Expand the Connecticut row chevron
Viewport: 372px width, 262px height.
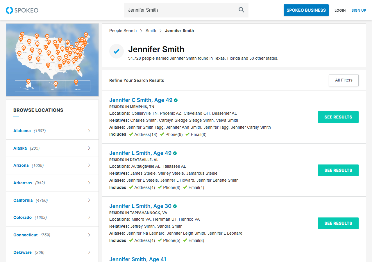click(89, 235)
